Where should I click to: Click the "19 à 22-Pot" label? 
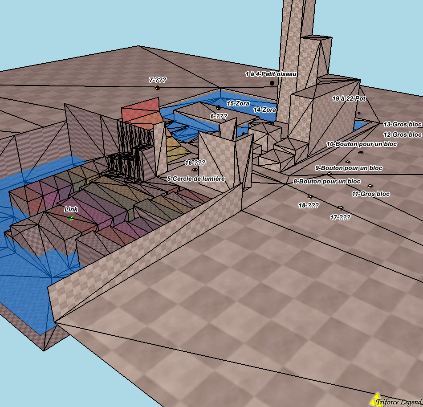pyautogui.click(x=349, y=99)
